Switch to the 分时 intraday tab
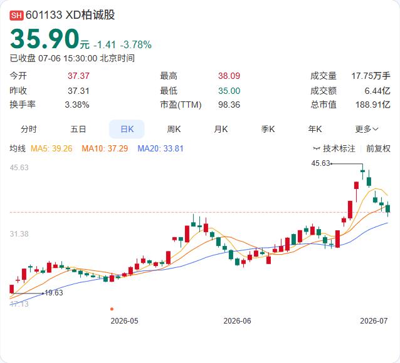 click(29, 129)
